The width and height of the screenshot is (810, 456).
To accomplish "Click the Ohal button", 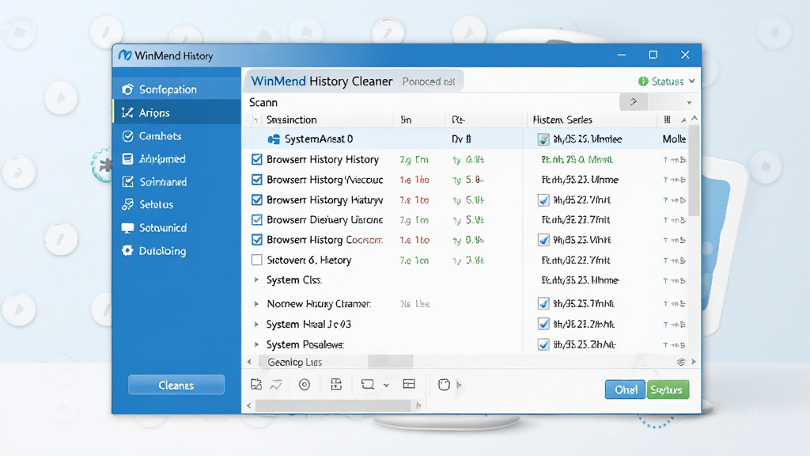I will 625,389.
